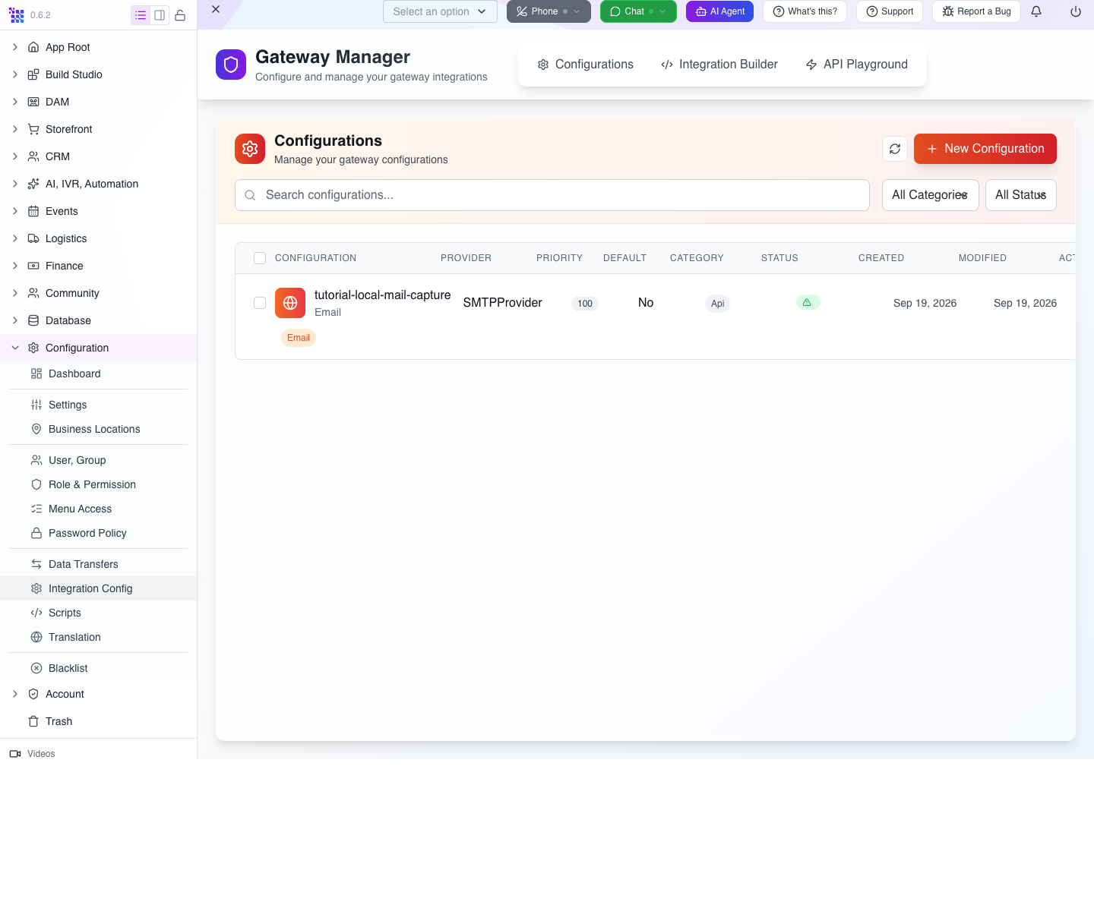Click the green status badge icon for tutorial-local-mail-capture
Image resolution: width=1094 pixels, height=911 pixels.
pos(808,302)
